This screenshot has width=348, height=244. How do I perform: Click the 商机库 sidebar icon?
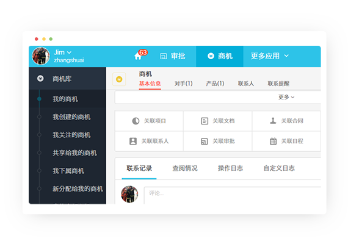(x=40, y=79)
